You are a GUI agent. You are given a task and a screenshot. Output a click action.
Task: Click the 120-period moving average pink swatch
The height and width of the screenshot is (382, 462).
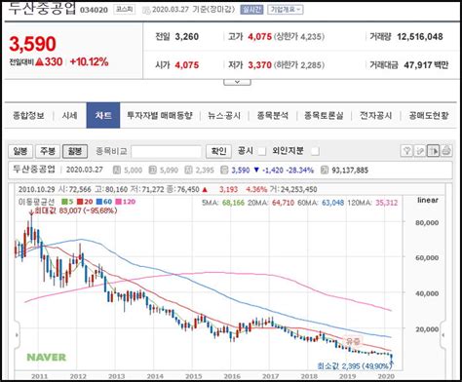[x=119, y=202]
